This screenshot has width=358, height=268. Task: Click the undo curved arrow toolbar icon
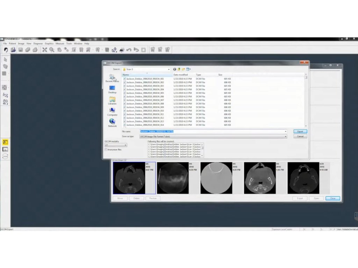[x=129, y=50]
